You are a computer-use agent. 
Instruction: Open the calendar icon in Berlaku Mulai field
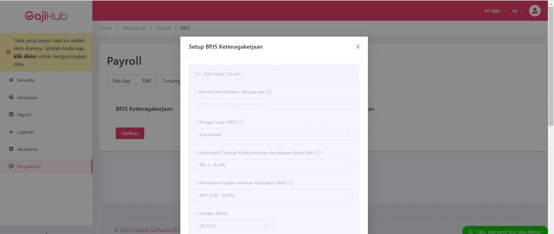[x=267, y=225]
